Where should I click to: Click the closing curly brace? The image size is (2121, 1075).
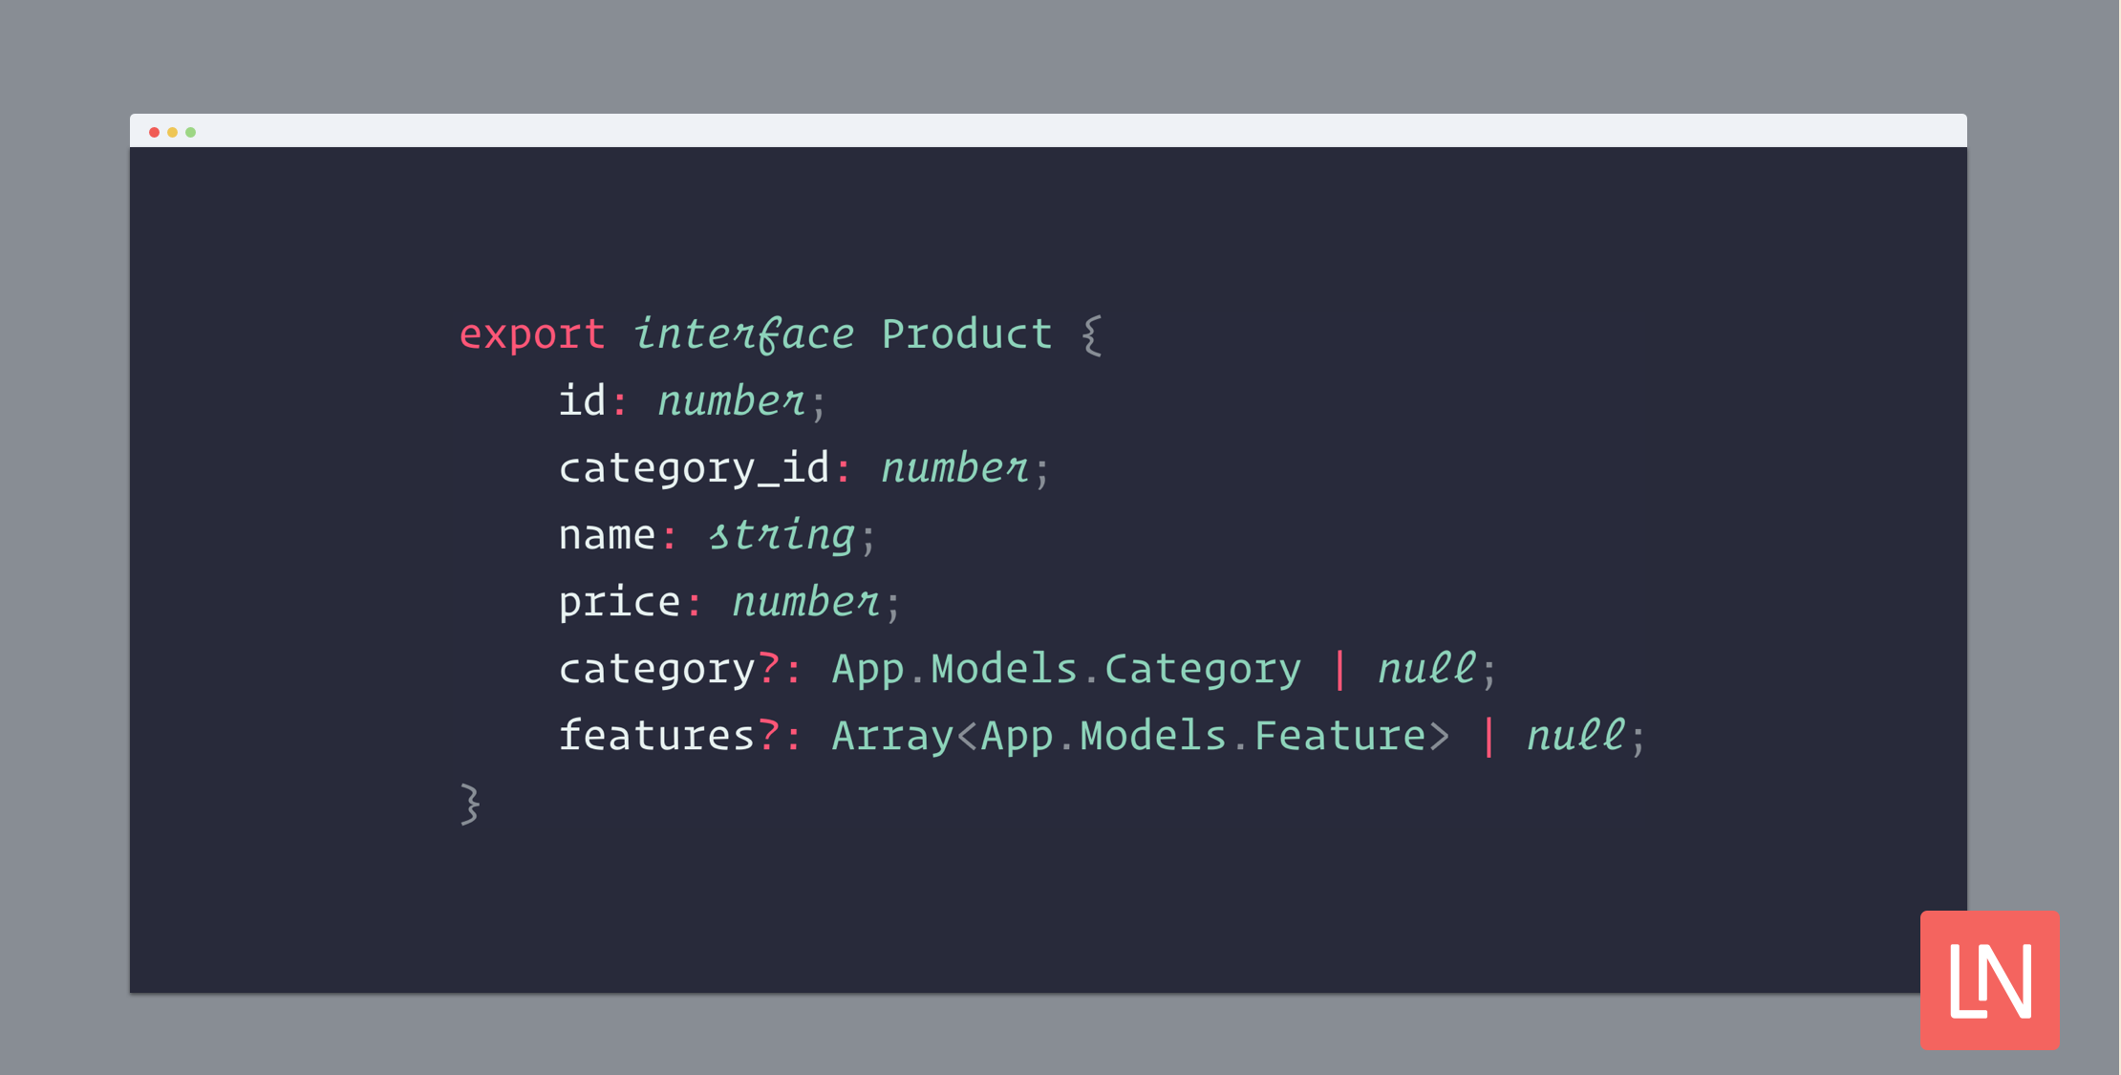(x=470, y=804)
